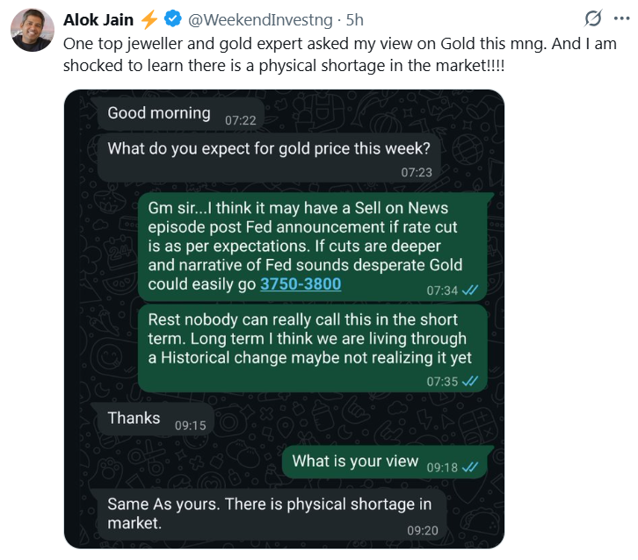Click the Grok explain icon

tap(593, 18)
